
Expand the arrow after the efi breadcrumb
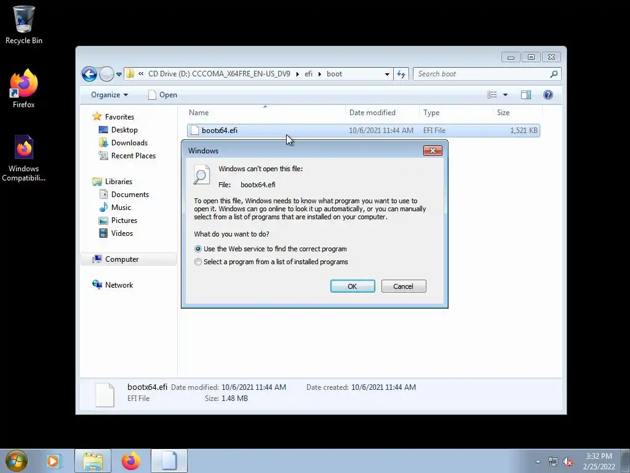[x=320, y=75]
